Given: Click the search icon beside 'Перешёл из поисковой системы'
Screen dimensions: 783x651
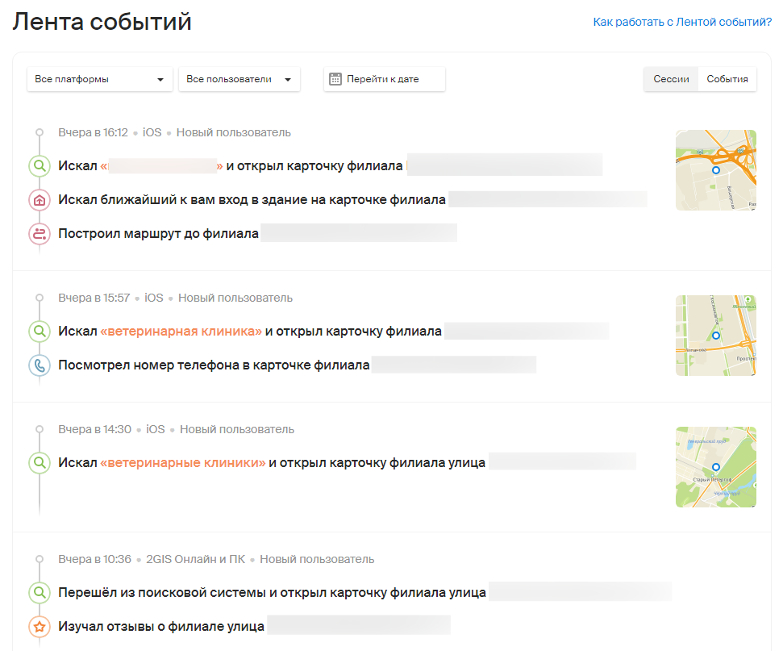Looking at the screenshot, I should click(x=40, y=593).
